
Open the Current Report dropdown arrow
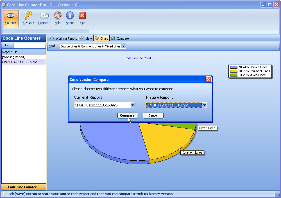133,105
